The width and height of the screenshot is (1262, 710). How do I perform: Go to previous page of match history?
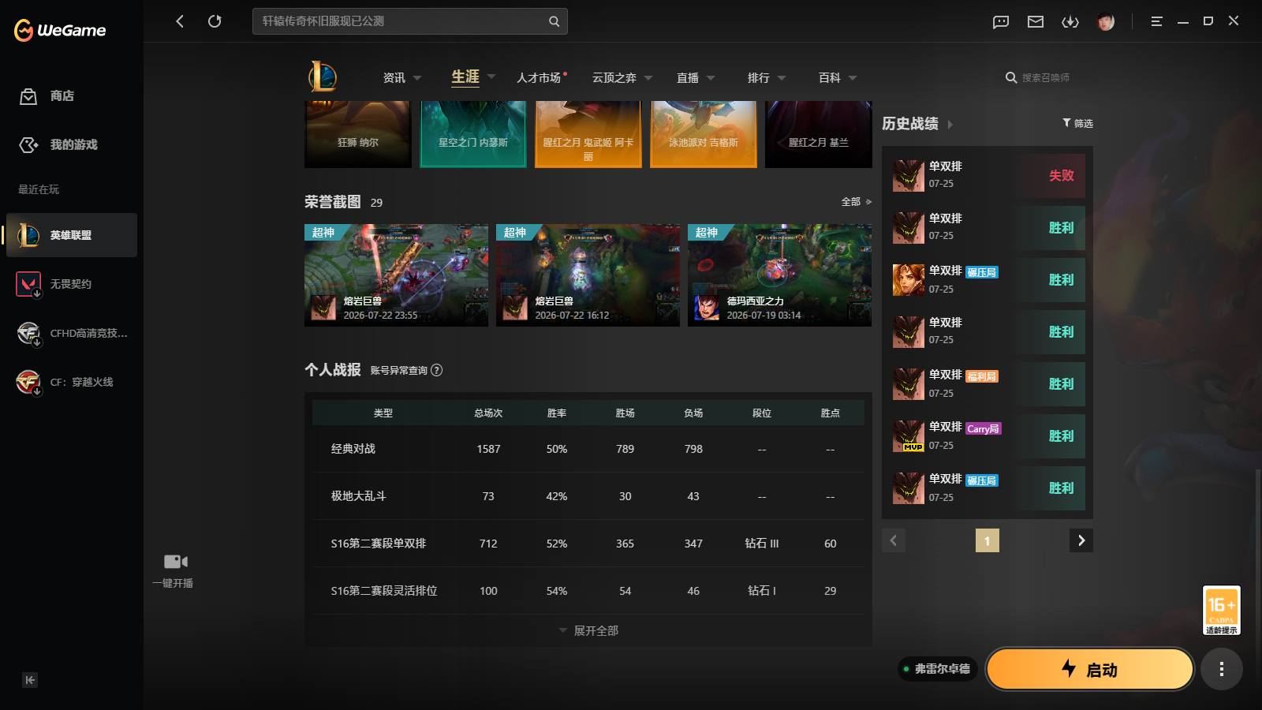(894, 540)
